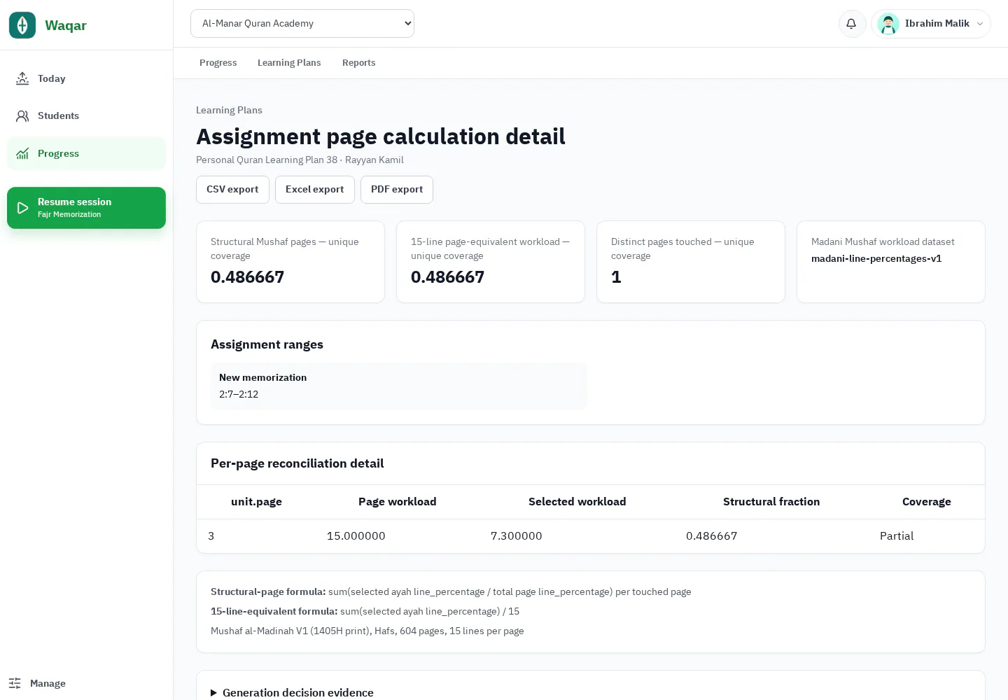
Task: Click the Waqar logo icon
Action: [x=22, y=25]
